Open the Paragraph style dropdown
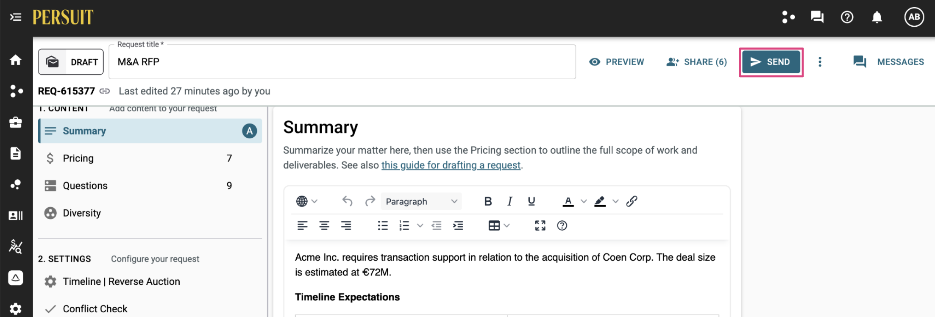935x317 pixels. tap(421, 201)
